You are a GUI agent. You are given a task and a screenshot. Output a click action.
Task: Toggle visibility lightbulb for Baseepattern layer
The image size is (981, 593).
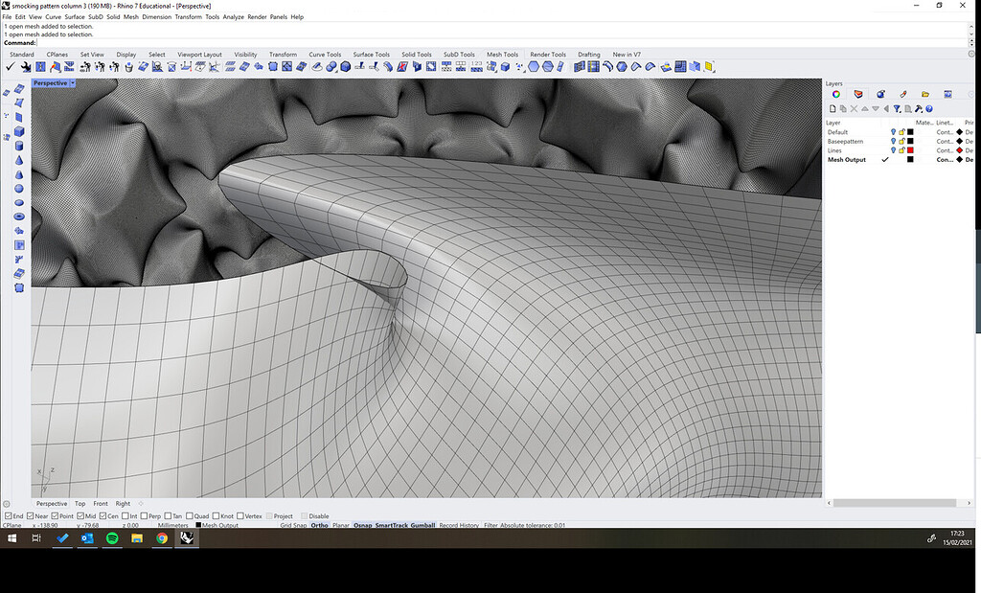[x=893, y=142]
